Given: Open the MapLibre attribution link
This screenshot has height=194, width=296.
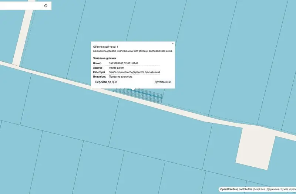Looking at the screenshot, I should (259, 189).
